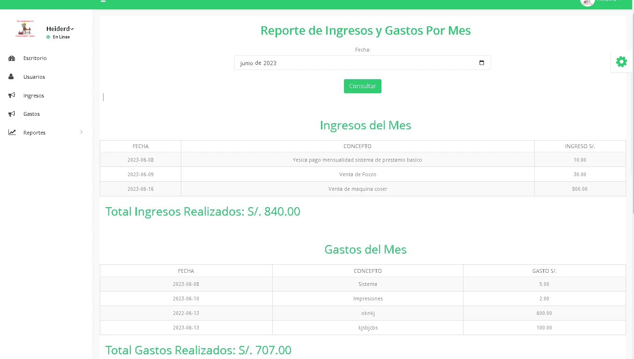
Task: Click the megaphone icon beside Gastos
Action: coord(12,113)
